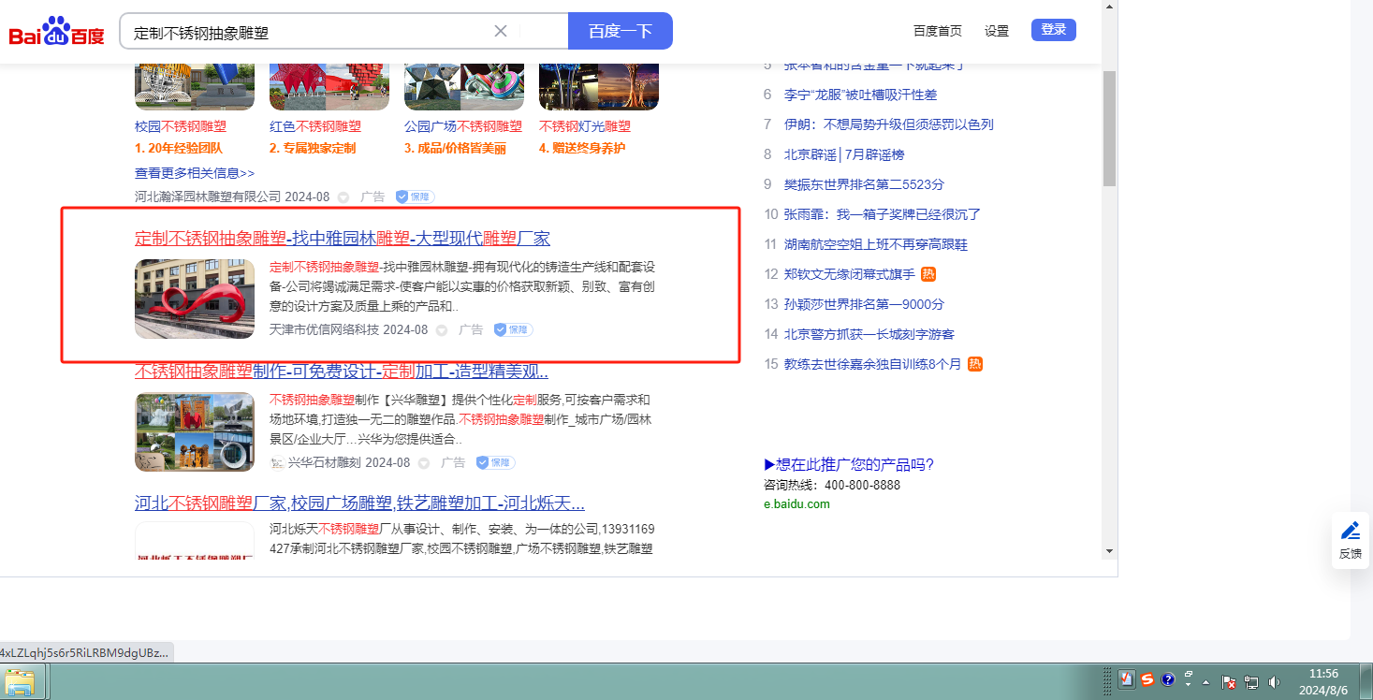This screenshot has width=1373, height=700.
Task: Click the 热 tag next to 教练去世徐嘉余独自训练8个月
Action: point(975,364)
